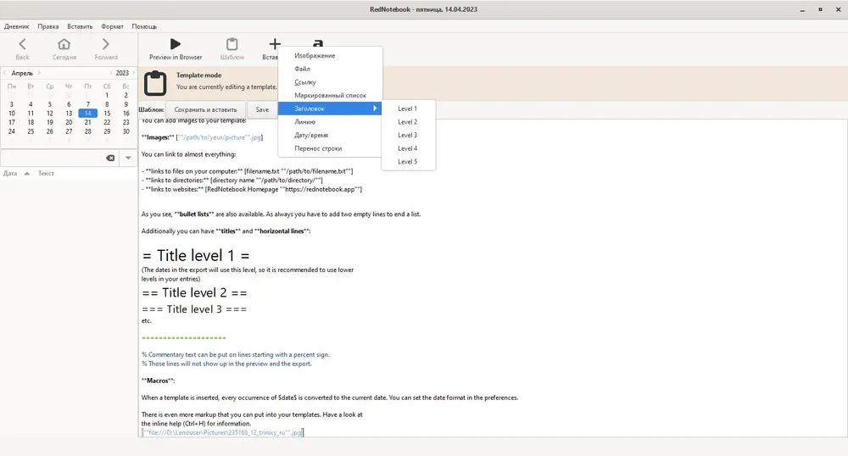Choose Маркированный список from the insert menu
The image size is (848, 456).
(x=330, y=95)
